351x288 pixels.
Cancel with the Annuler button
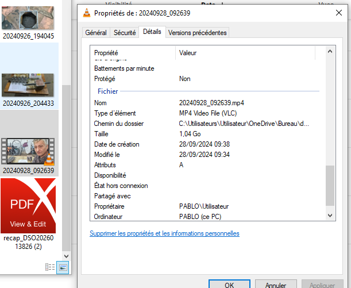point(276,285)
